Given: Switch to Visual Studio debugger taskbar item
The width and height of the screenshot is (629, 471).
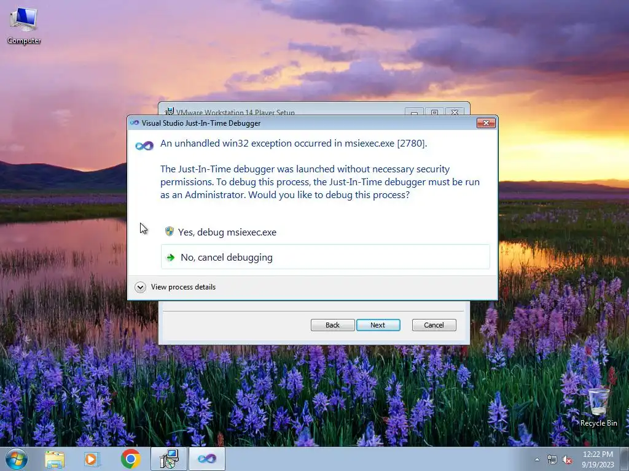Looking at the screenshot, I should tap(206, 459).
